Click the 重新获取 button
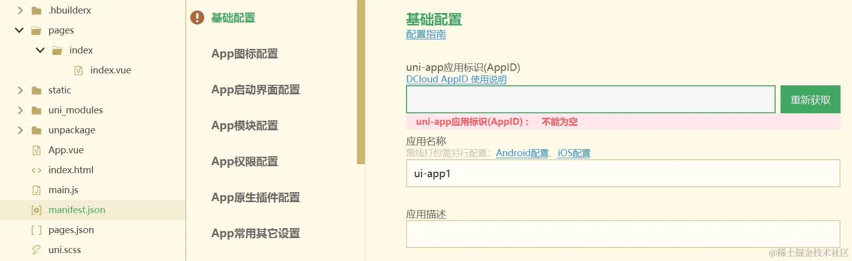 [x=811, y=99]
